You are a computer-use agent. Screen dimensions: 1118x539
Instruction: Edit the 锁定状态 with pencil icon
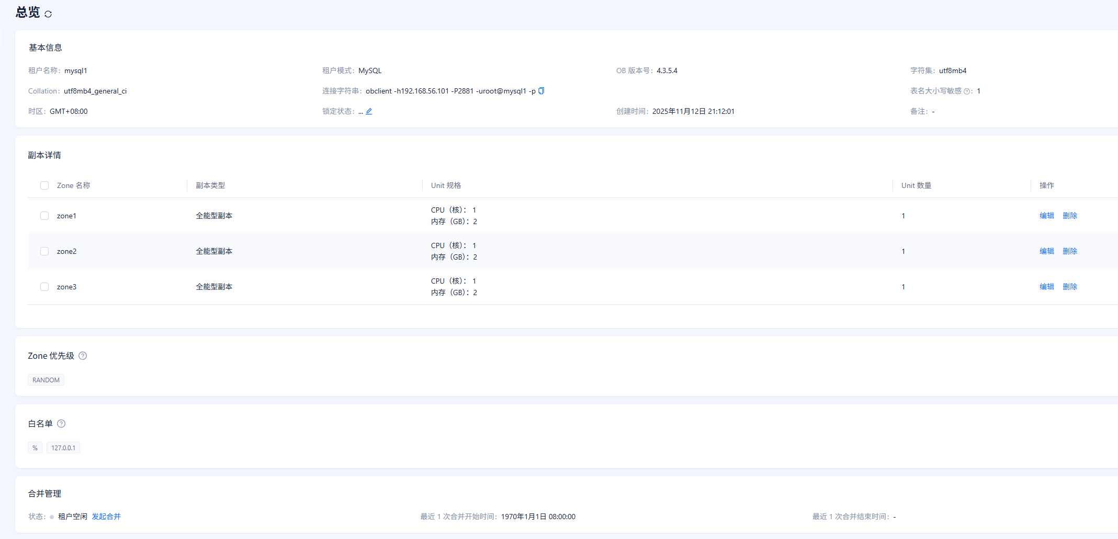tap(369, 111)
